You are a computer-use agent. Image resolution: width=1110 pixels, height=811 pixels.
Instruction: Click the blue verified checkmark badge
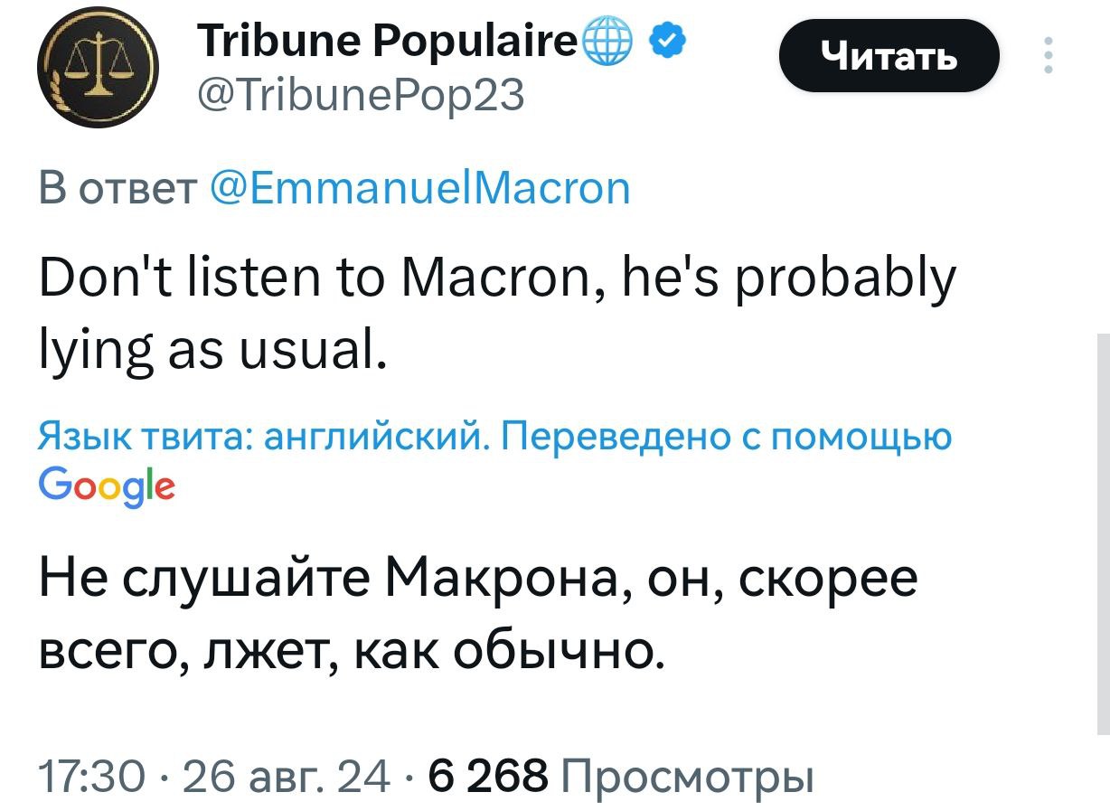672,42
